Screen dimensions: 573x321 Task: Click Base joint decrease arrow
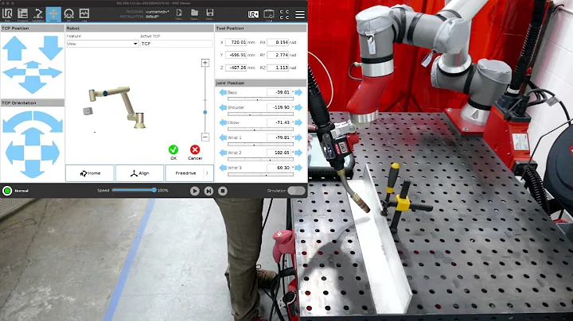click(223, 92)
